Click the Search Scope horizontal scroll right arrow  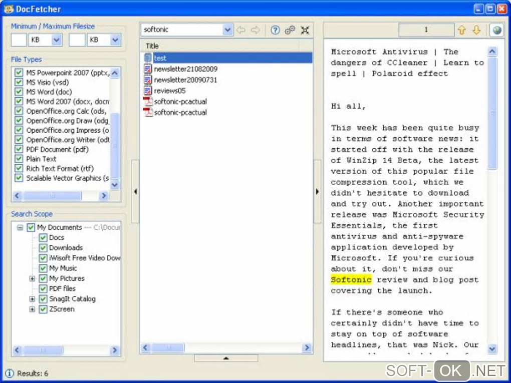pyautogui.click(x=115, y=350)
